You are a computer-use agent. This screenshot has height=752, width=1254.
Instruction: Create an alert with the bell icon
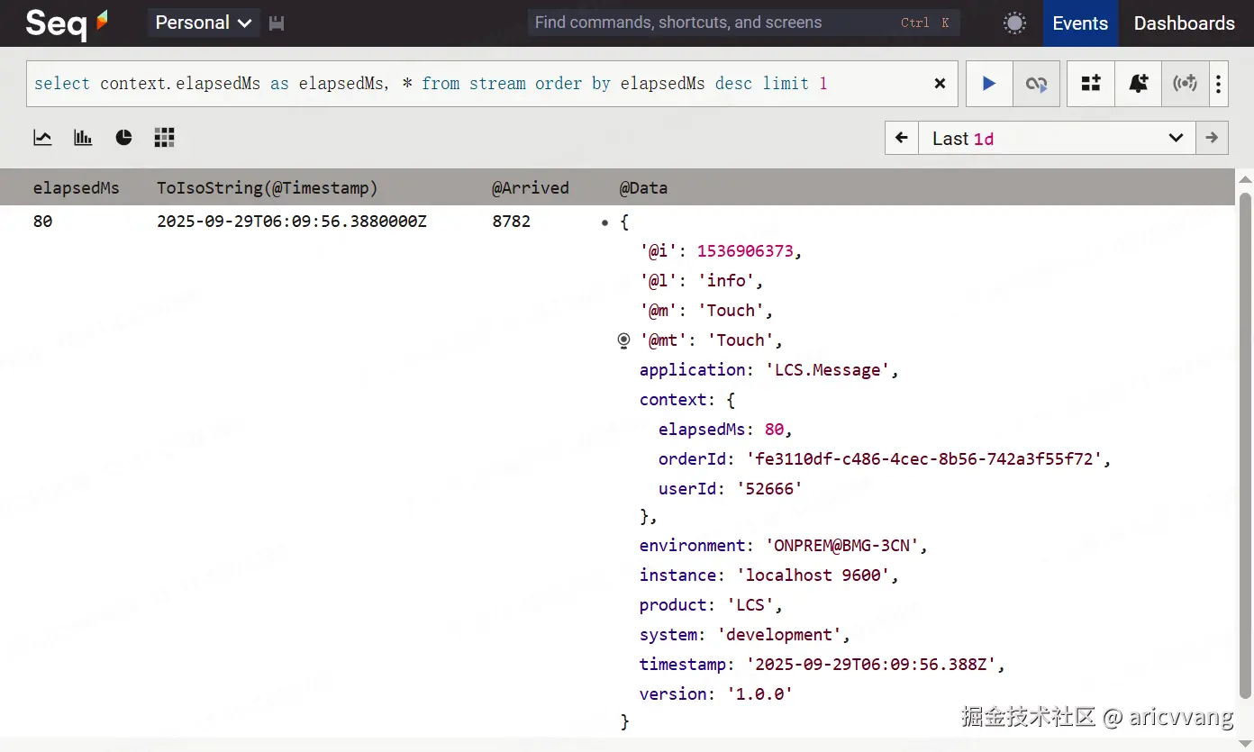[1138, 84]
